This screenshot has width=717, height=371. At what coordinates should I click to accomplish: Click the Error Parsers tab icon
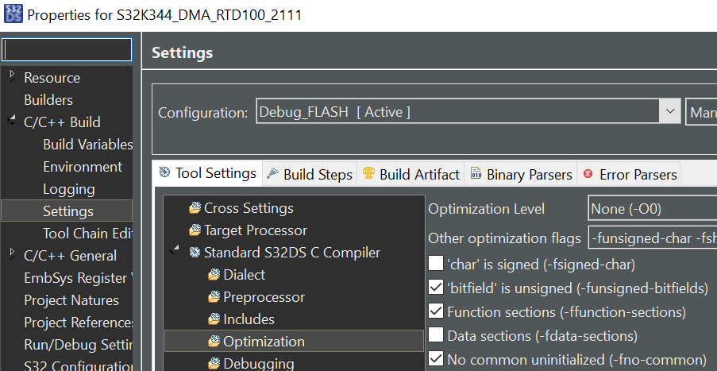(x=588, y=174)
